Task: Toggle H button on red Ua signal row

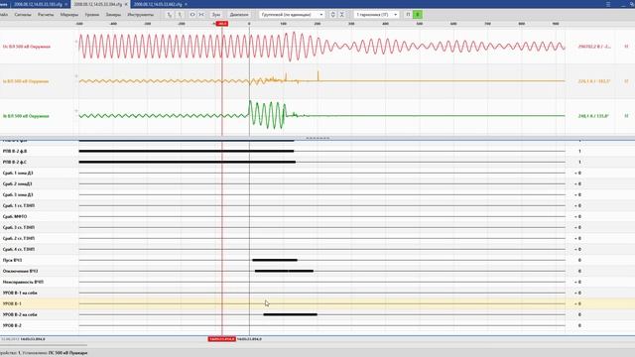Action: pos(626,47)
